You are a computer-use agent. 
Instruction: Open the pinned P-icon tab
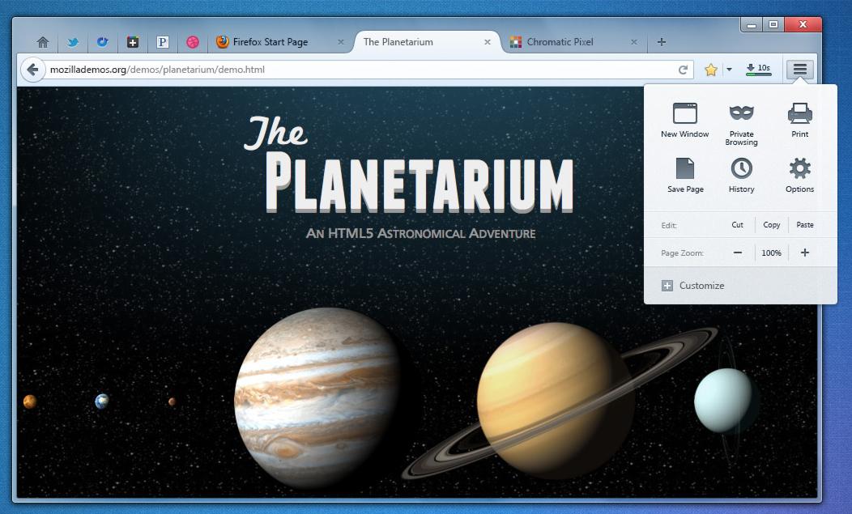click(x=163, y=42)
